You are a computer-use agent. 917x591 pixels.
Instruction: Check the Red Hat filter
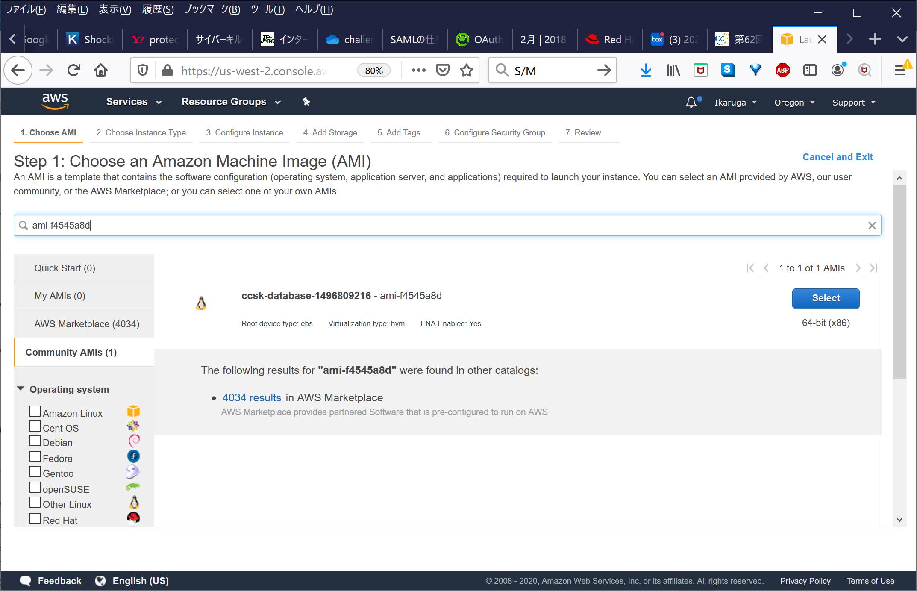coord(35,519)
